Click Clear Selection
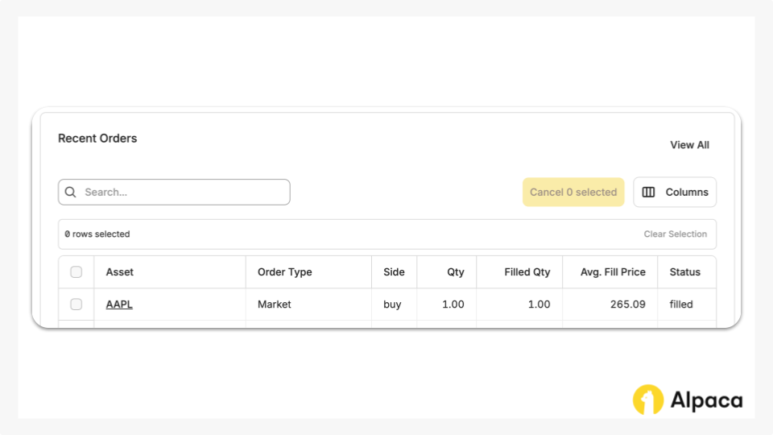 point(675,234)
